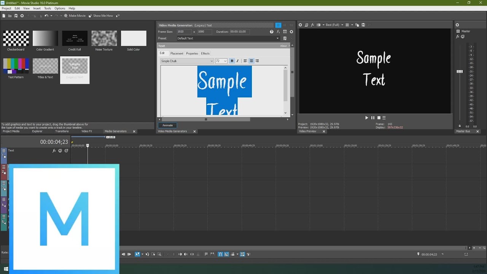
Task: Open the Preset dropdown showing Default Text
Action: click(228, 38)
